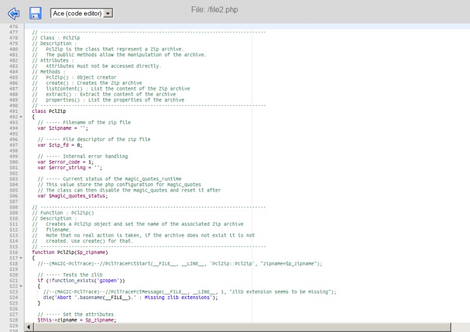Open the Ace (code editor) dropdown
The image size is (470, 332).
(81, 13)
